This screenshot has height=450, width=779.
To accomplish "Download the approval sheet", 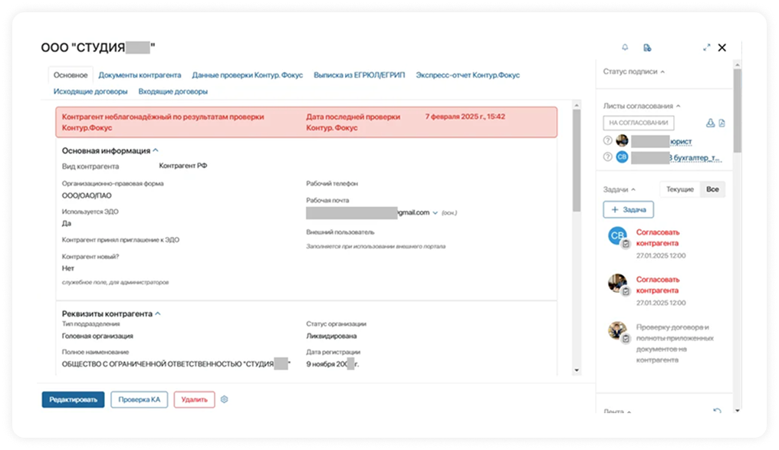I will (x=710, y=123).
